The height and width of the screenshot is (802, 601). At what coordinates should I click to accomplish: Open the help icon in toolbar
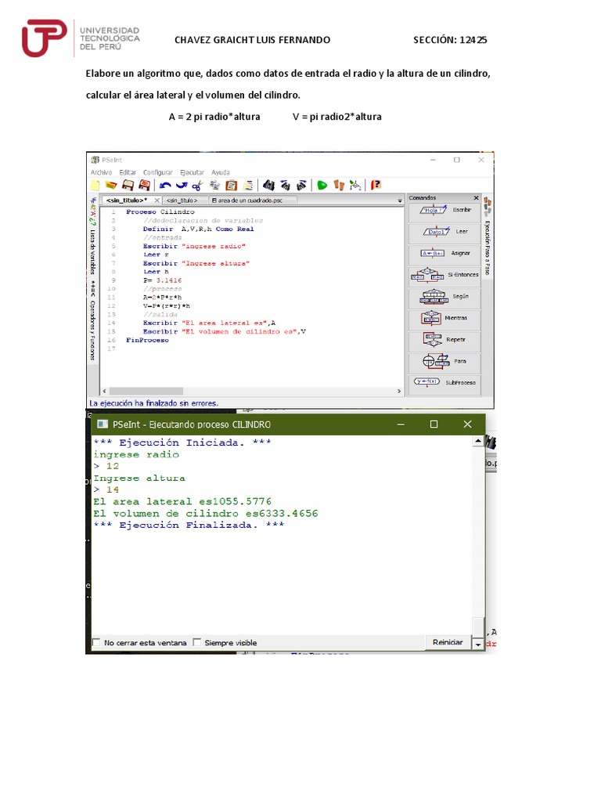pos(376,185)
